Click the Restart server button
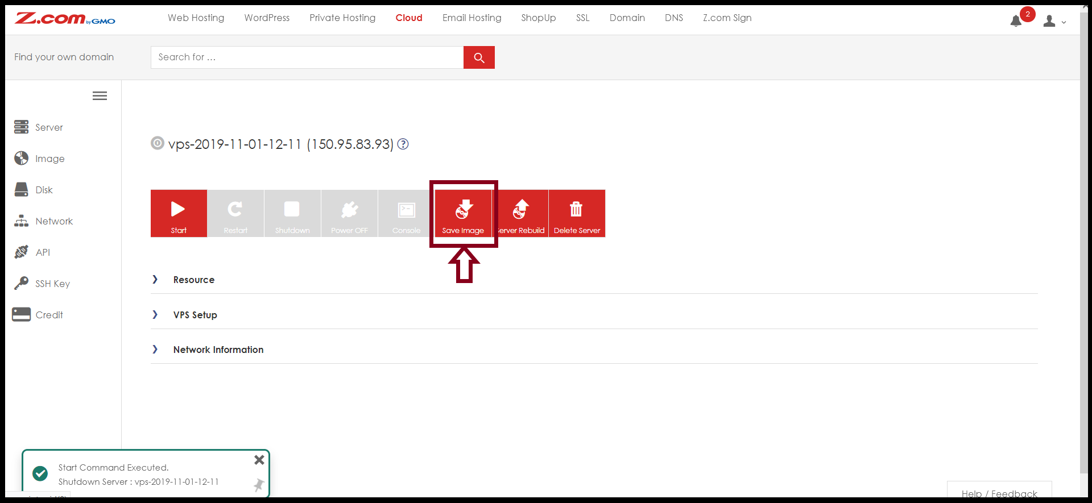 (x=235, y=213)
